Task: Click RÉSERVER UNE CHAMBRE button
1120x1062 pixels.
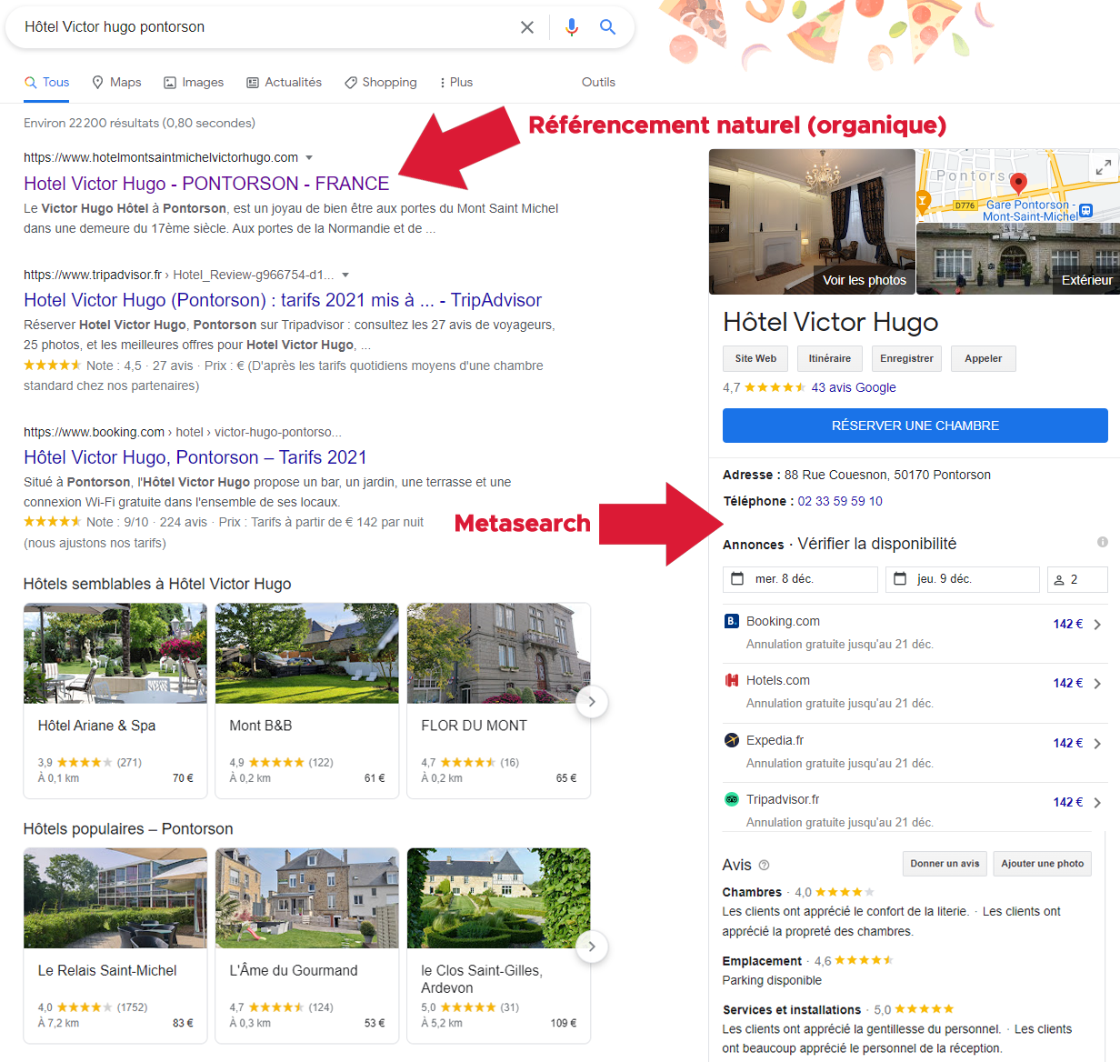Action: [x=915, y=426]
